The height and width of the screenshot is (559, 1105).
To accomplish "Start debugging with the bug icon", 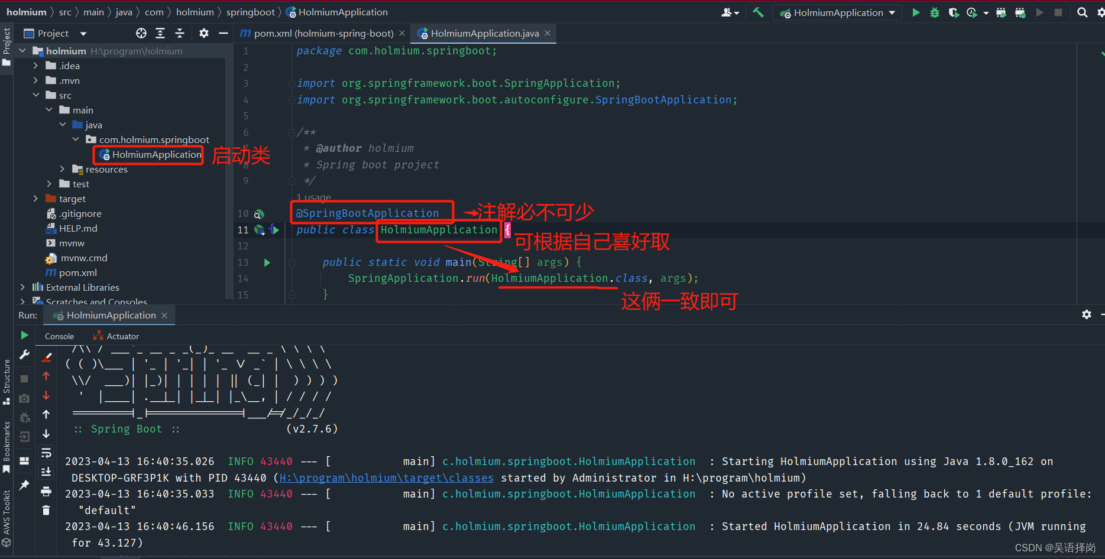I will [x=935, y=12].
